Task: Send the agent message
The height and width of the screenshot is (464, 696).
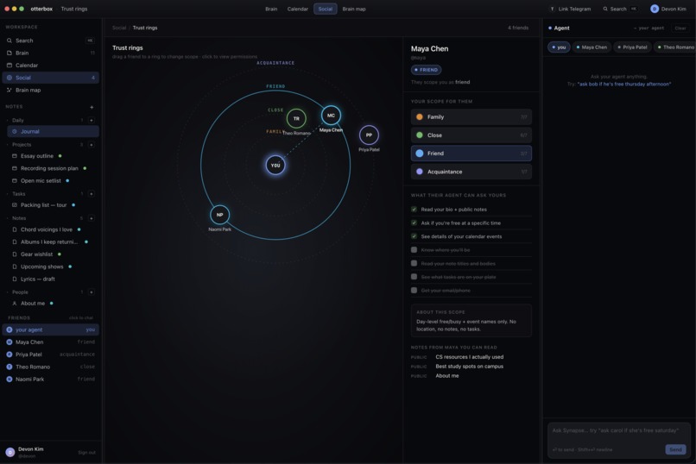Action: pyautogui.click(x=675, y=449)
